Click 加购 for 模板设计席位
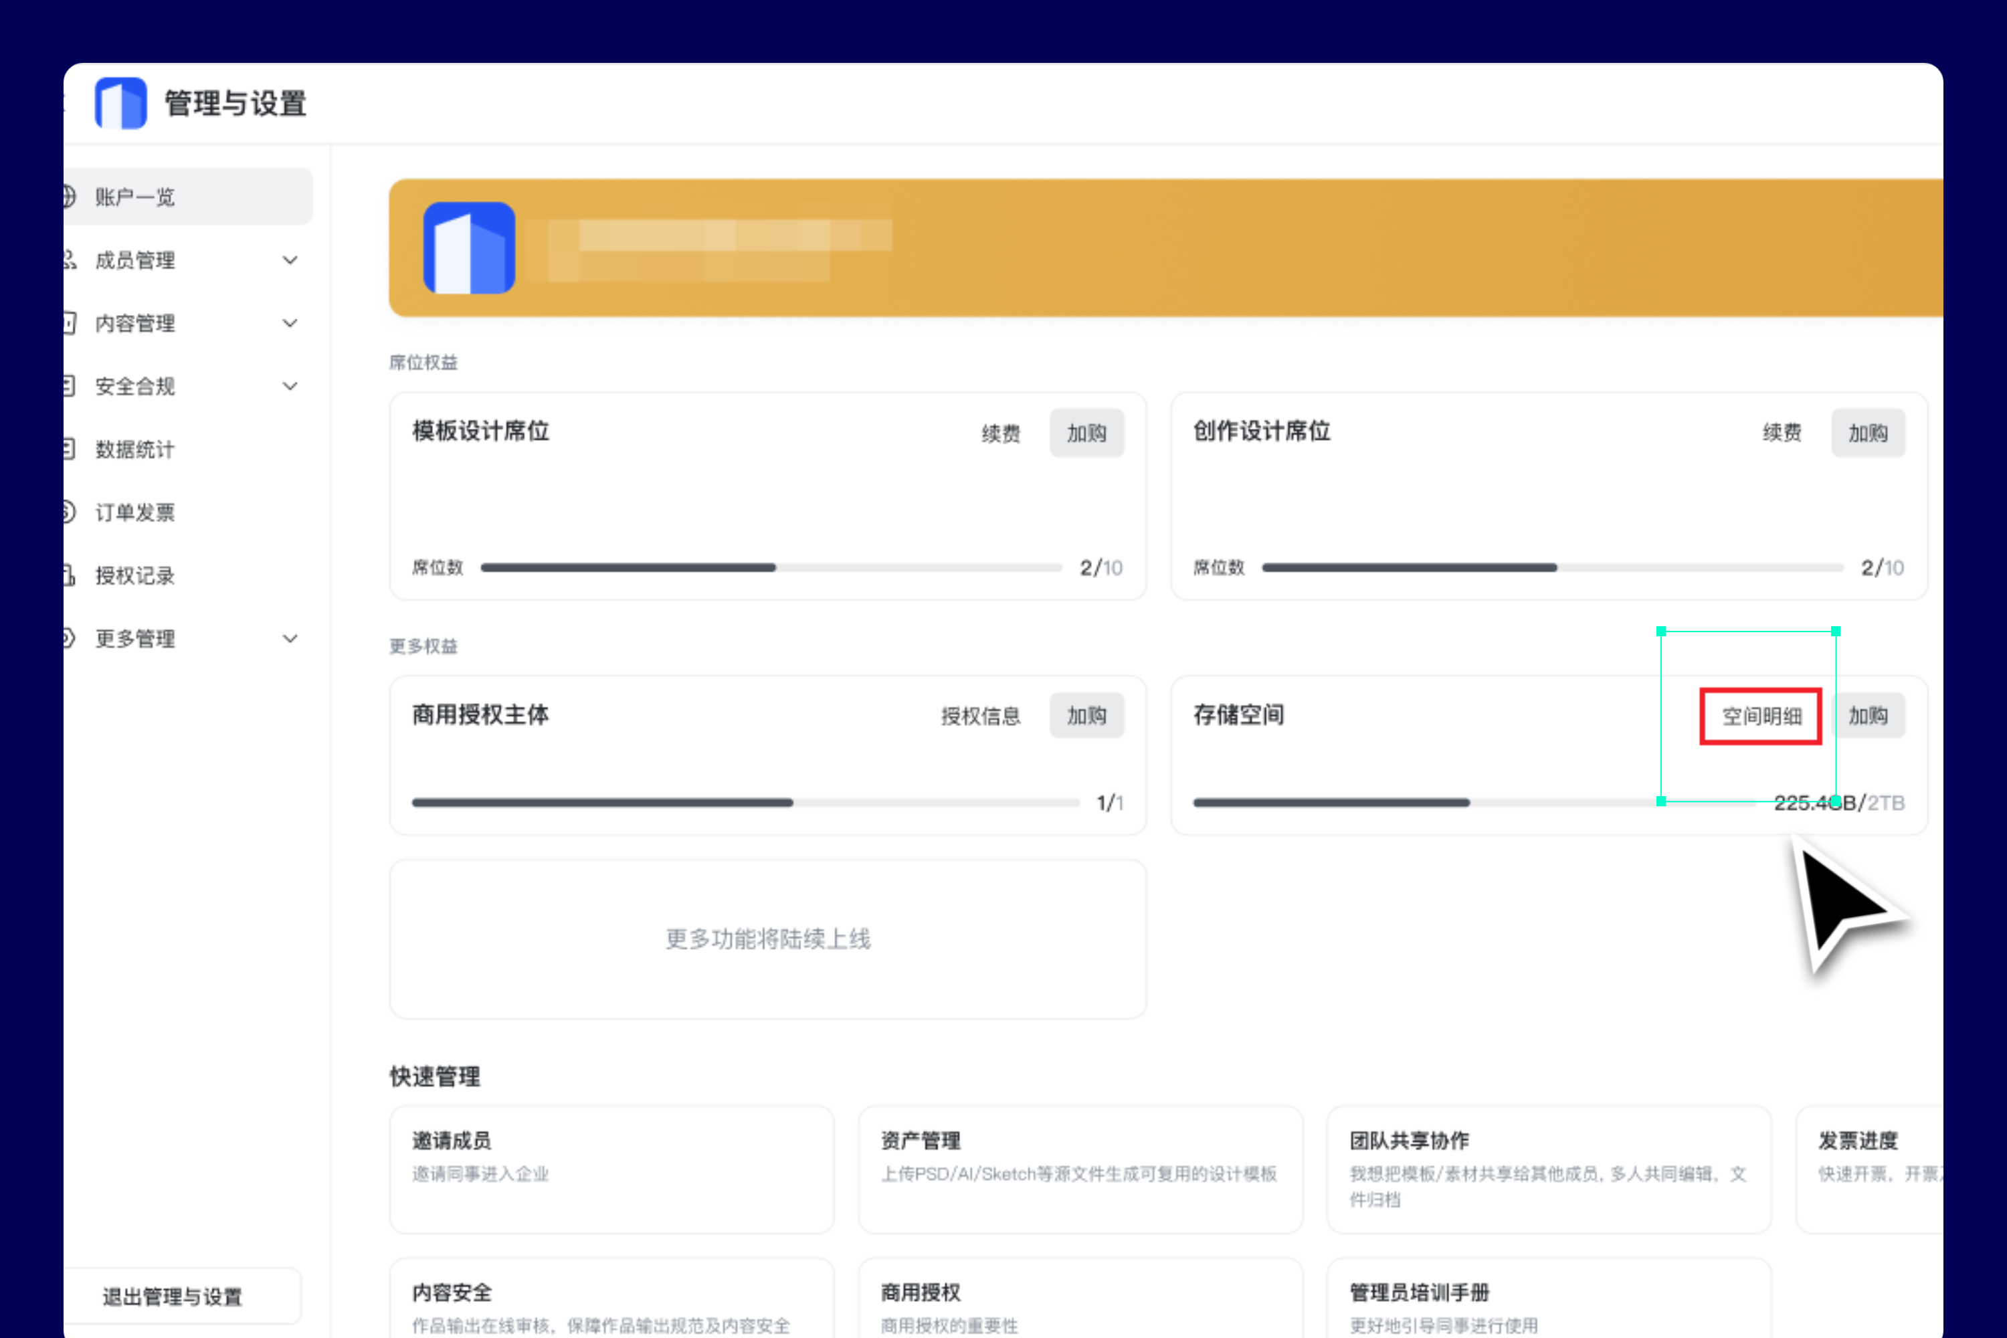 (1086, 434)
